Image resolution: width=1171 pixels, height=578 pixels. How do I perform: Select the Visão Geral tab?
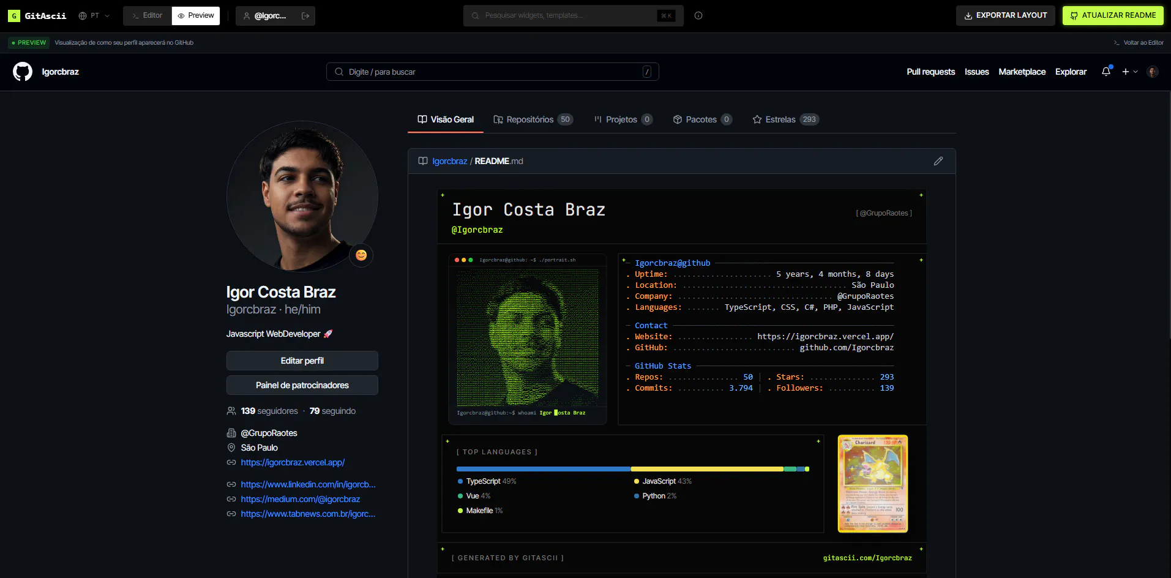click(x=446, y=119)
